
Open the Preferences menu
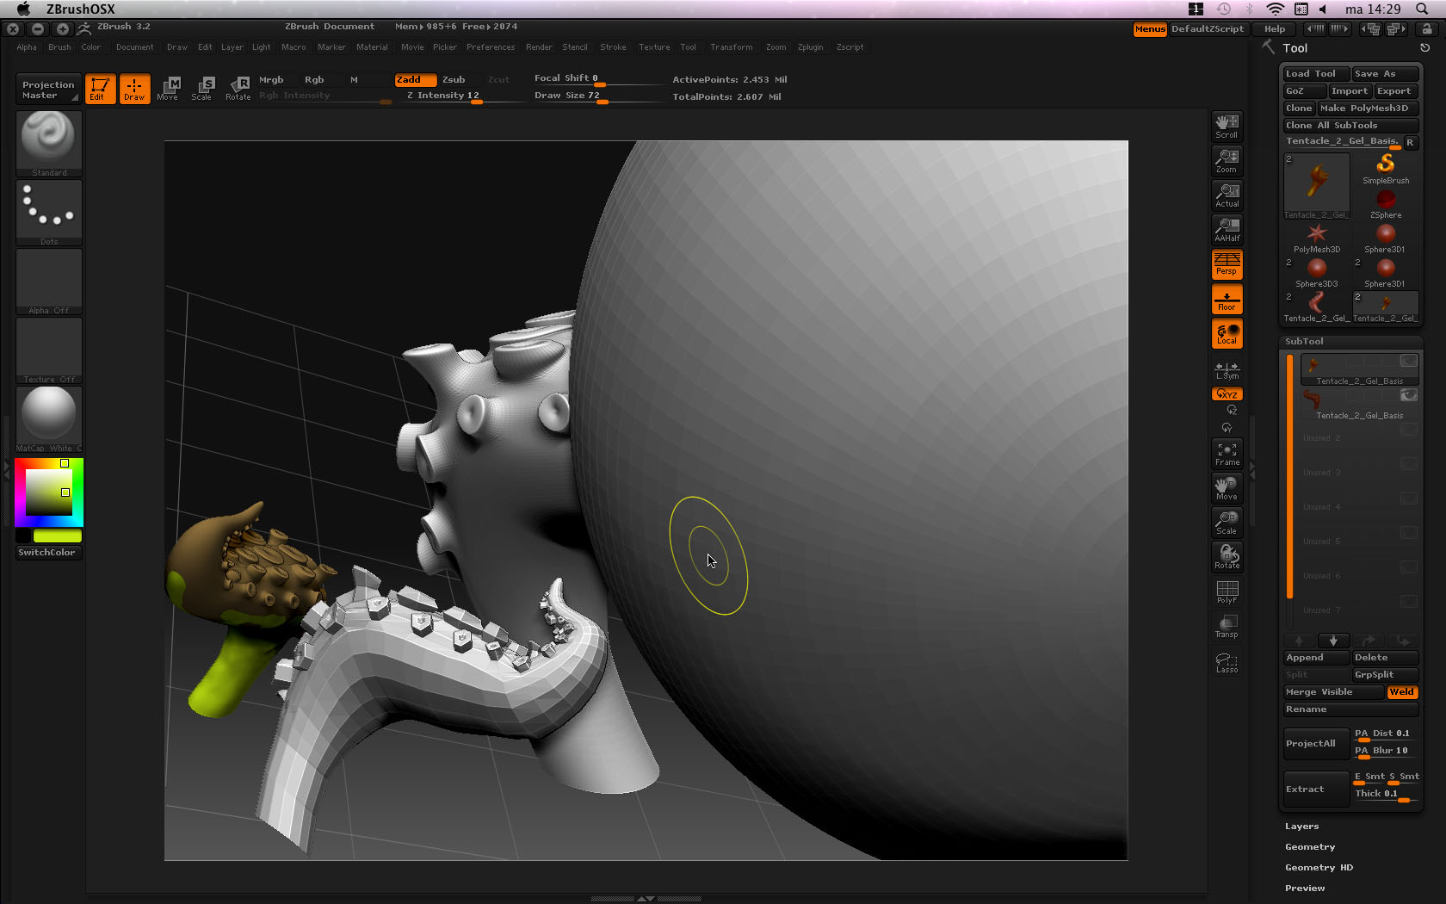tap(491, 47)
